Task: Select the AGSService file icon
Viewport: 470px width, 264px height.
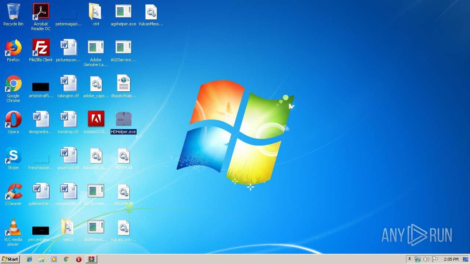Action: click(x=123, y=51)
